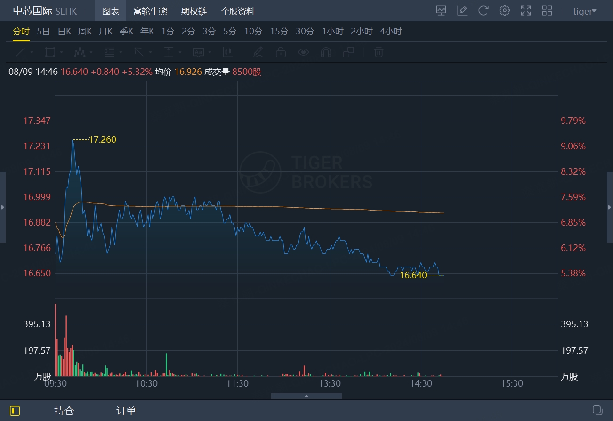Select the 2小时 timeframe

coord(362,32)
